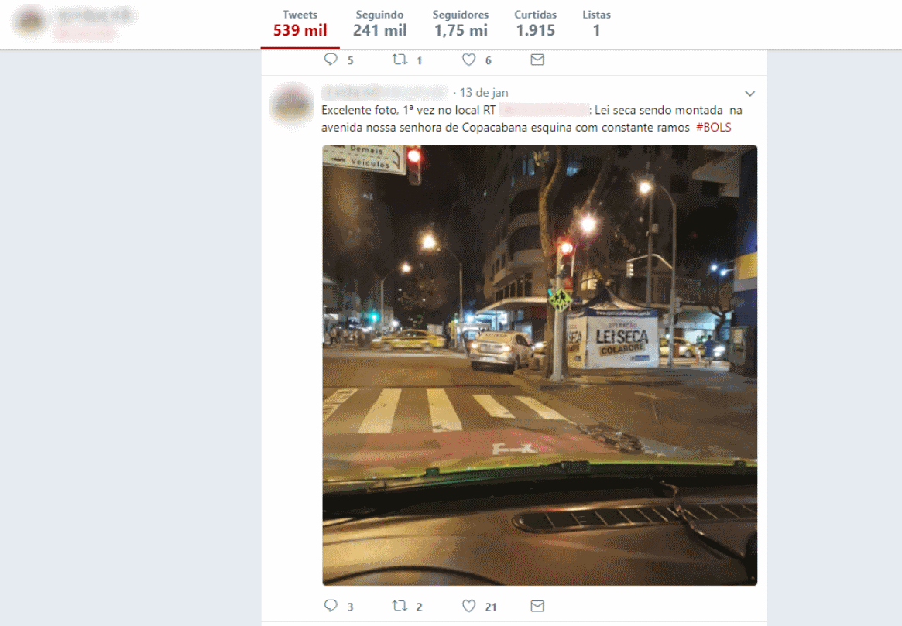View the Seguidores list of 1,75 mi

(x=461, y=24)
